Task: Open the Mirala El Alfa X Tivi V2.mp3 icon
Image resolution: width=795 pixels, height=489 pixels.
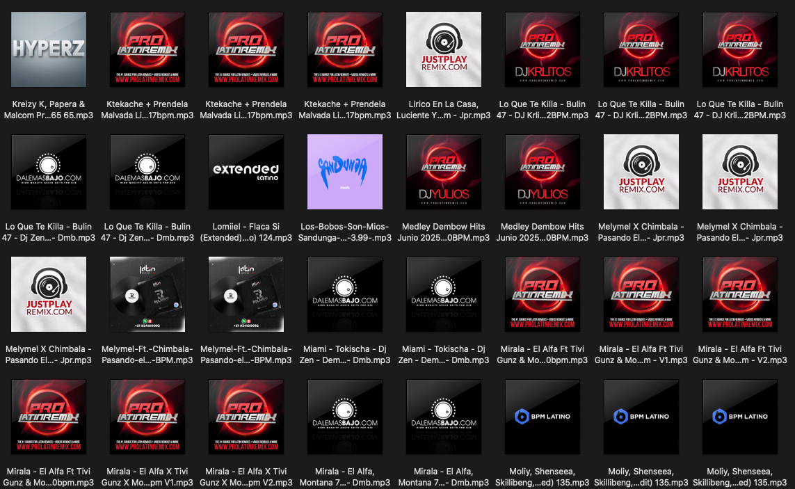Action: click(246, 417)
